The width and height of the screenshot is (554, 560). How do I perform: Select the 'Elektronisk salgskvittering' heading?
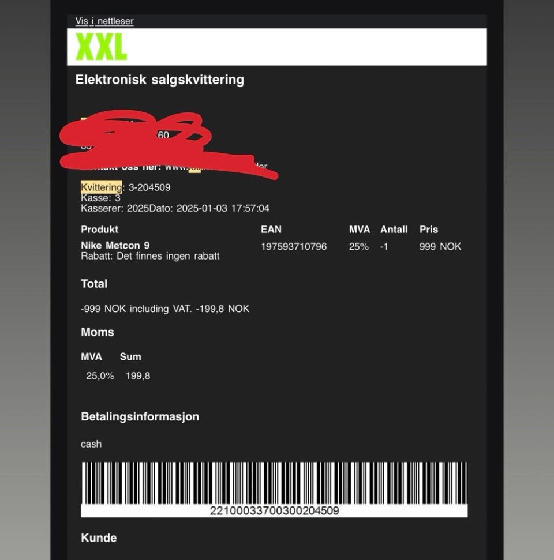160,80
